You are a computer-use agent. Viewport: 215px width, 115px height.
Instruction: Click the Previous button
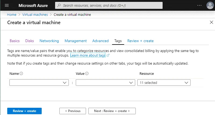point(73,111)
